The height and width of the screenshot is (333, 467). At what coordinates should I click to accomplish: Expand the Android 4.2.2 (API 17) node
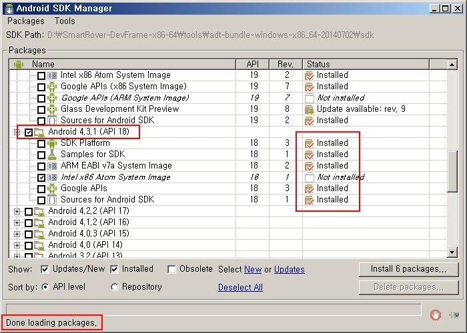[17, 212]
